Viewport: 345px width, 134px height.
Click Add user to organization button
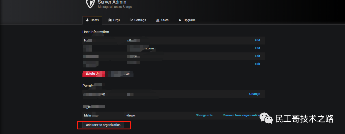click(x=103, y=125)
